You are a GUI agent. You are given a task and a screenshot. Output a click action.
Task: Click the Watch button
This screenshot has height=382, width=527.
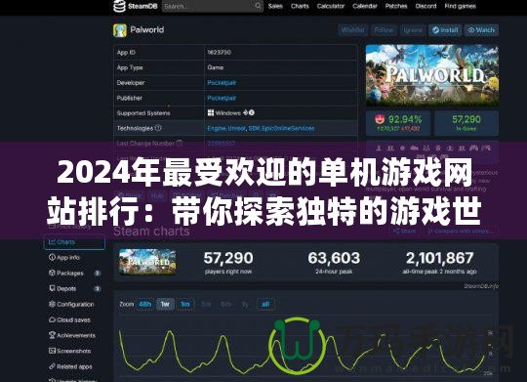tap(482, 30)
